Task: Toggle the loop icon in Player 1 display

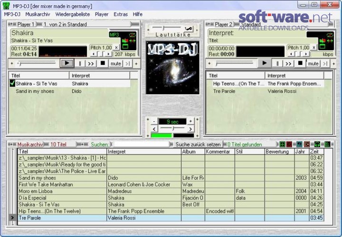Action: coord(132,35)
